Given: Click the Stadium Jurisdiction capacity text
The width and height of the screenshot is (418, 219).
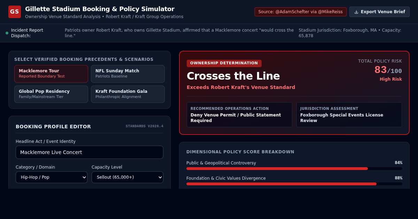Looking at the screenshot, I should (350, 33).
